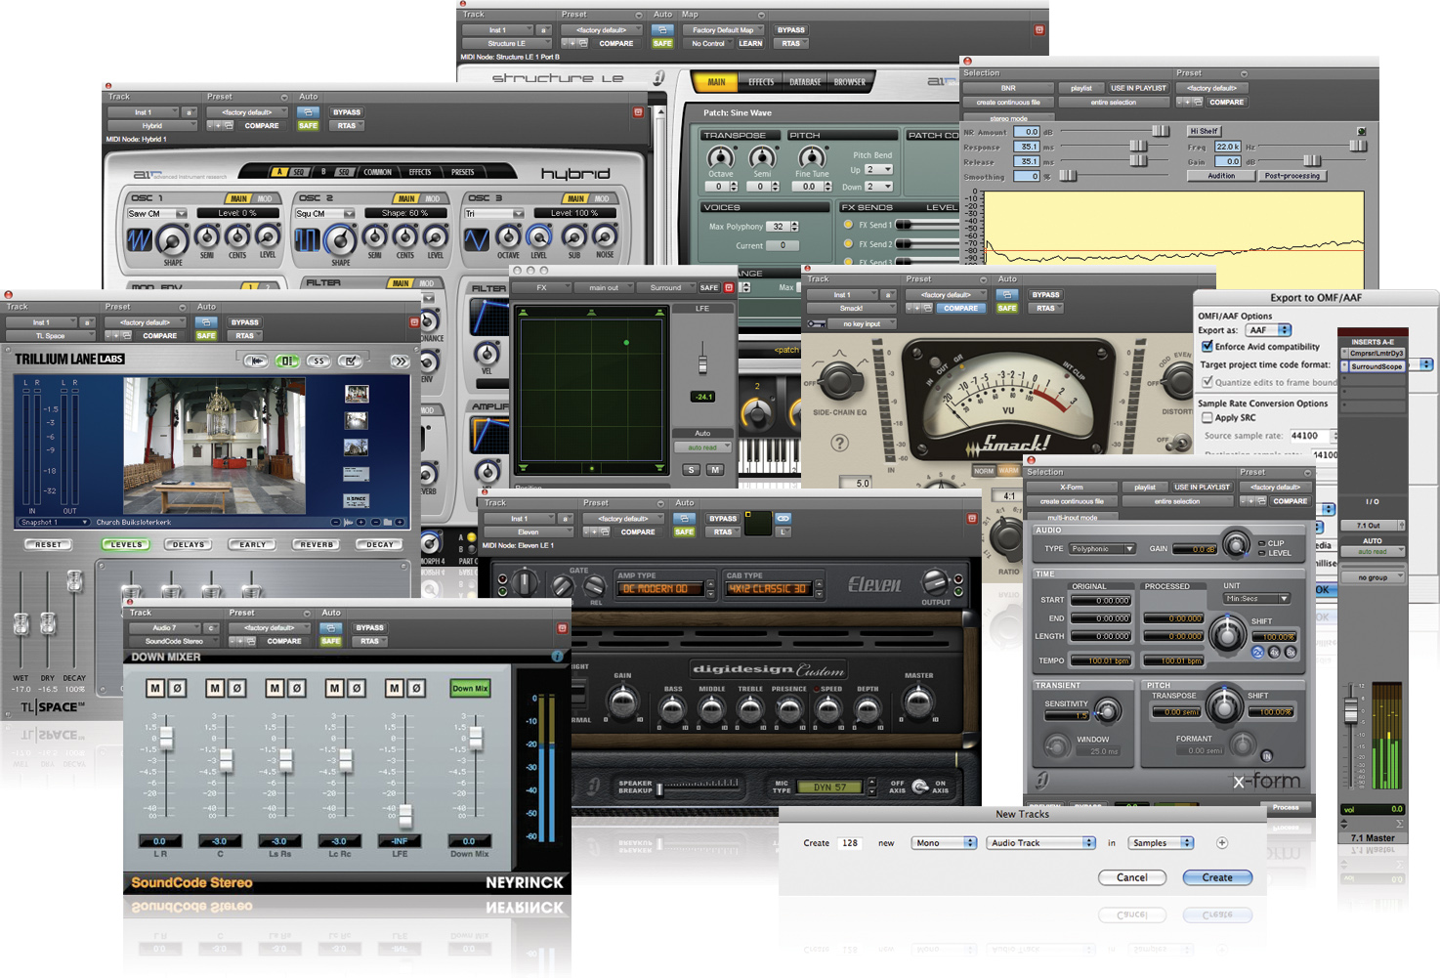Click the checkmark edit icon in TL Space
The height and width of the screenshot is (978, 1440).
pyautogui.click(x=350, y=361)
